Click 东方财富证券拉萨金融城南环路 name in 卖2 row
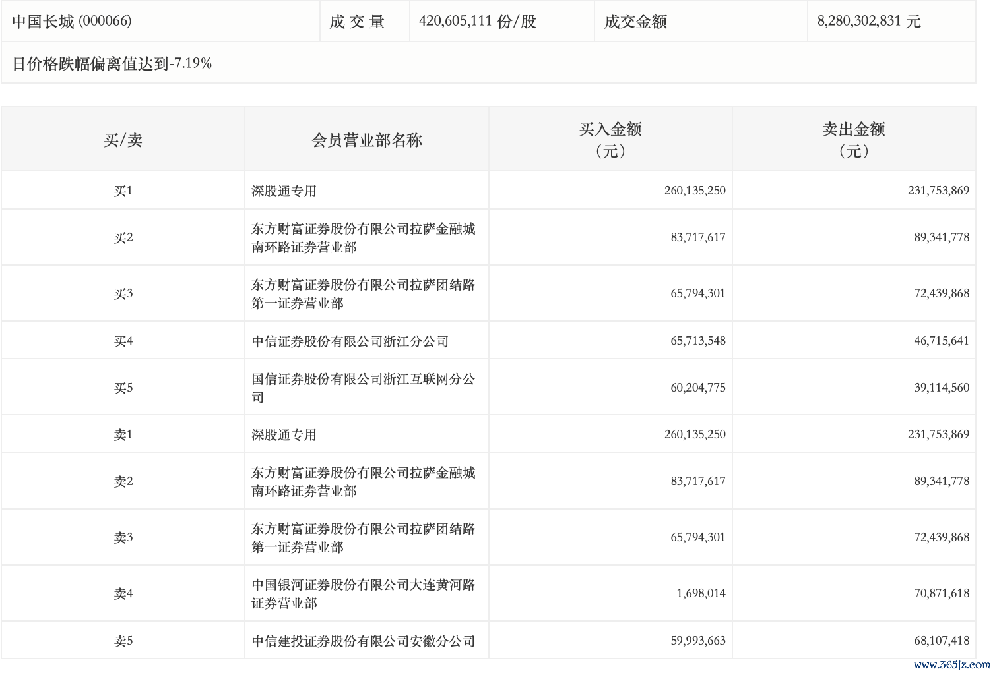Image resolution: width=995 pixels, height=675 pixels. [364, 482]
